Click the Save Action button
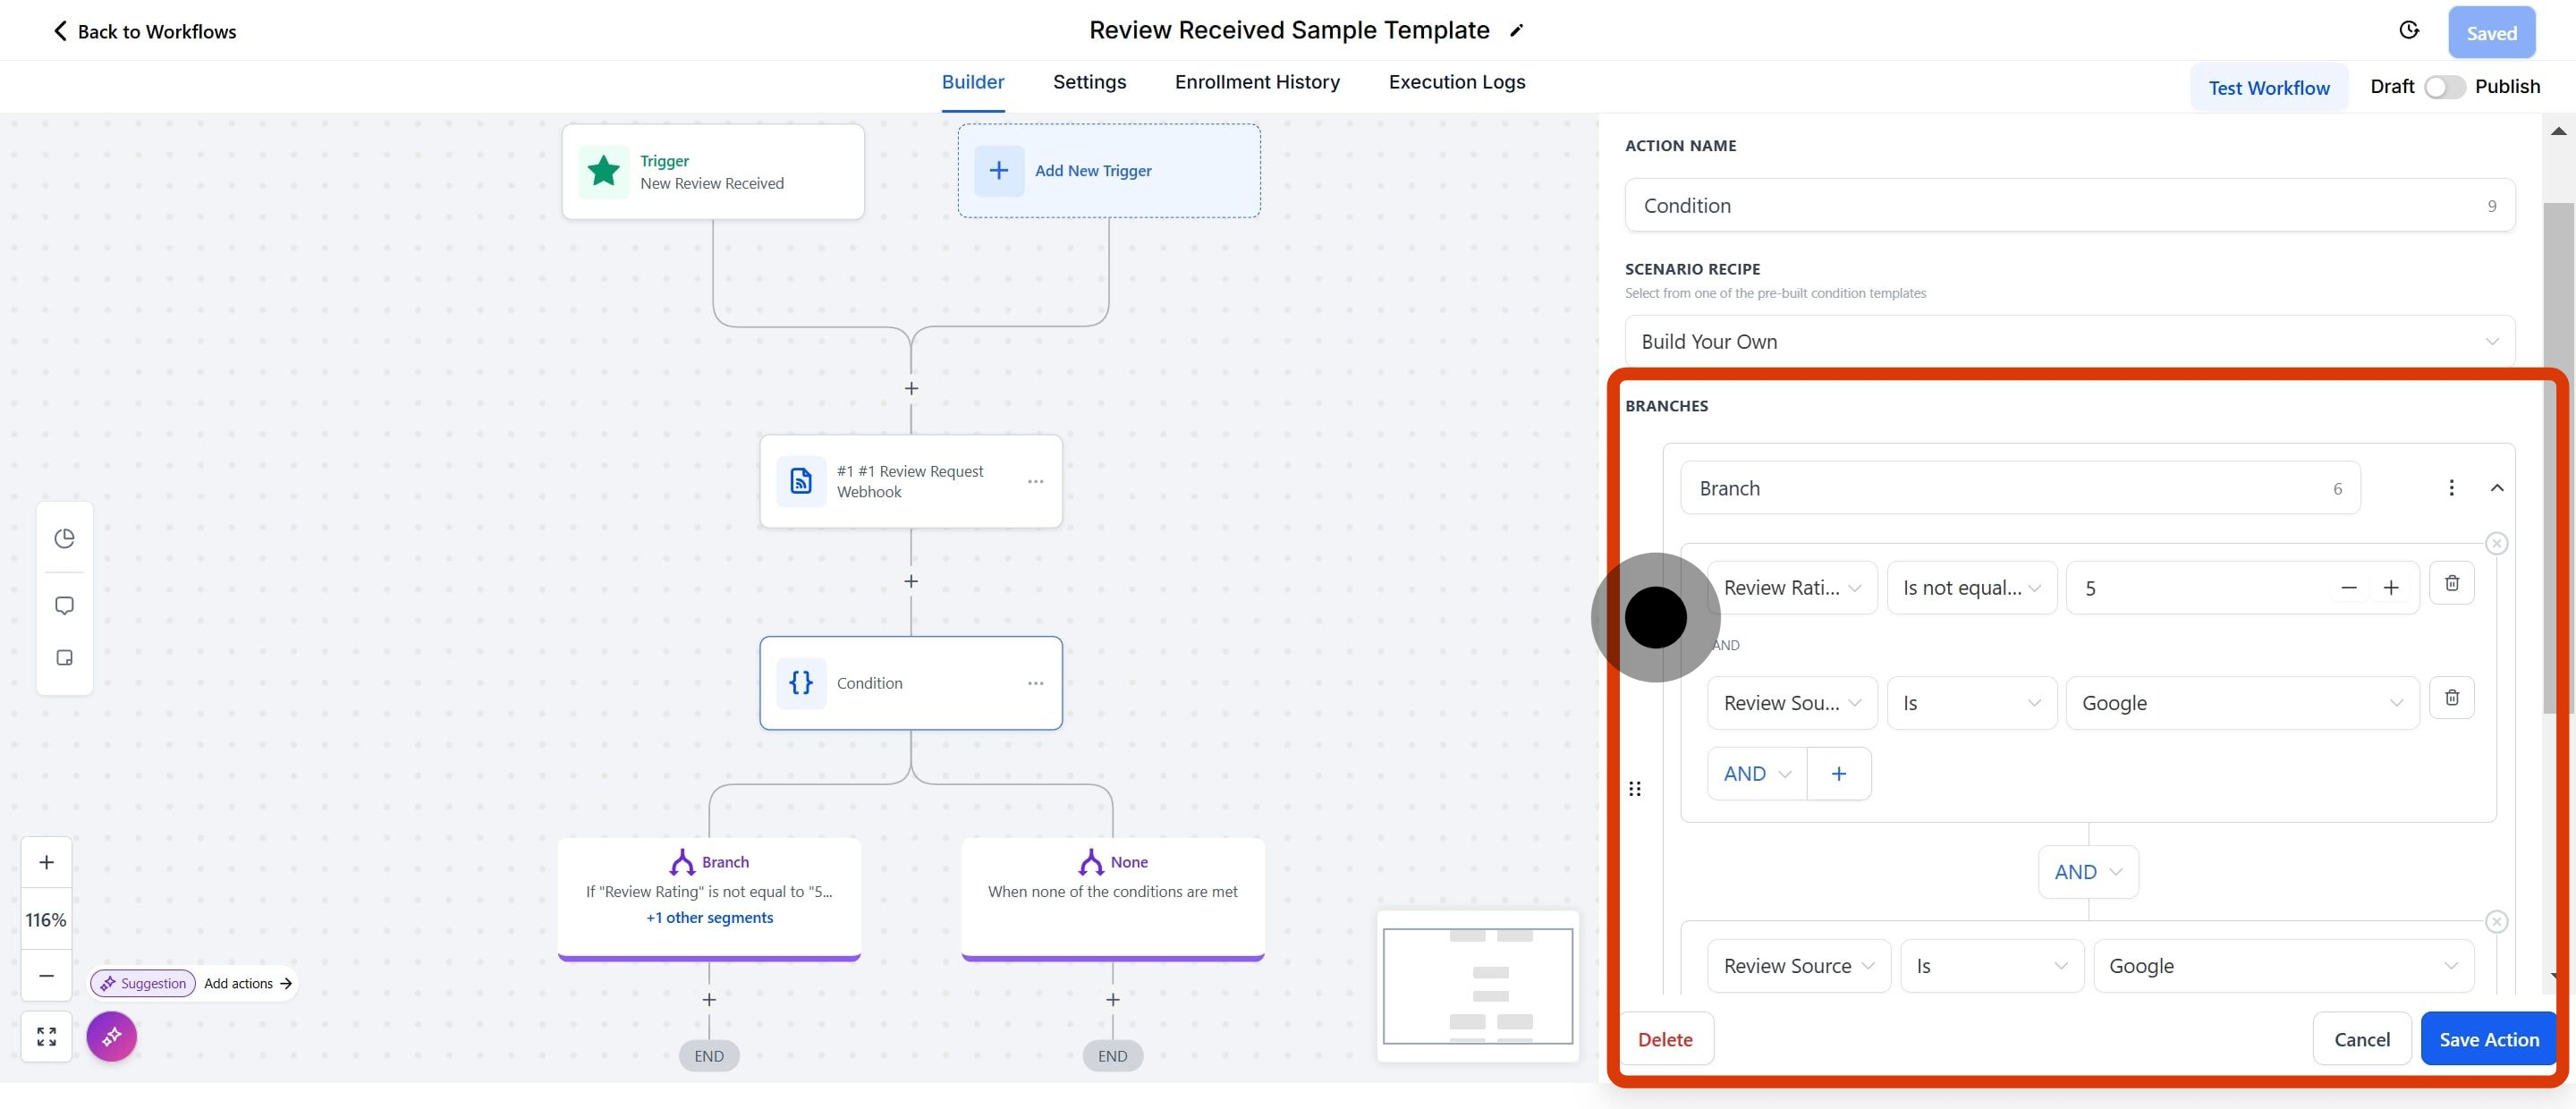The image size is (2576, 1109). (x=2488, y=1039)
